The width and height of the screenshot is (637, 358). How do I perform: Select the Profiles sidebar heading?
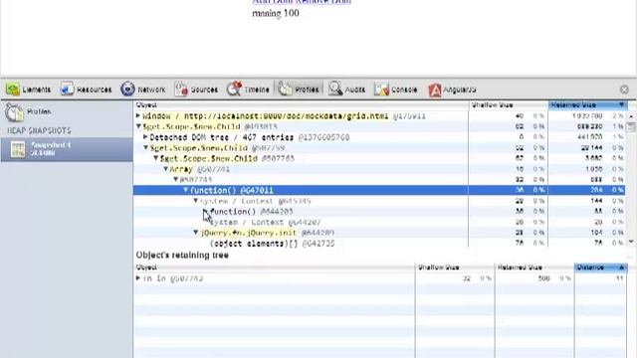click(x=39, y=111)
